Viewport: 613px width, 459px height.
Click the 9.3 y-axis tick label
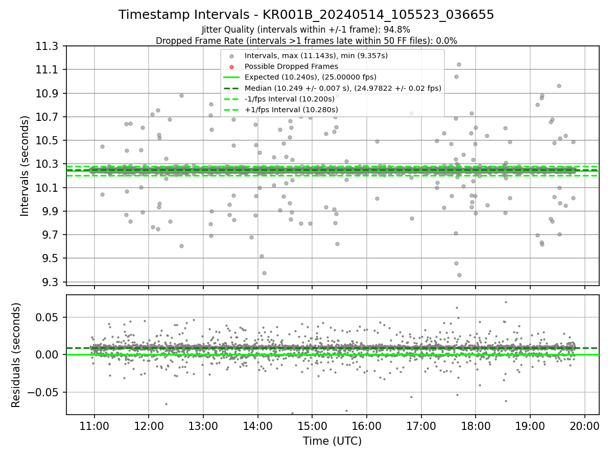pyautogui.click(x=51, y=283)
